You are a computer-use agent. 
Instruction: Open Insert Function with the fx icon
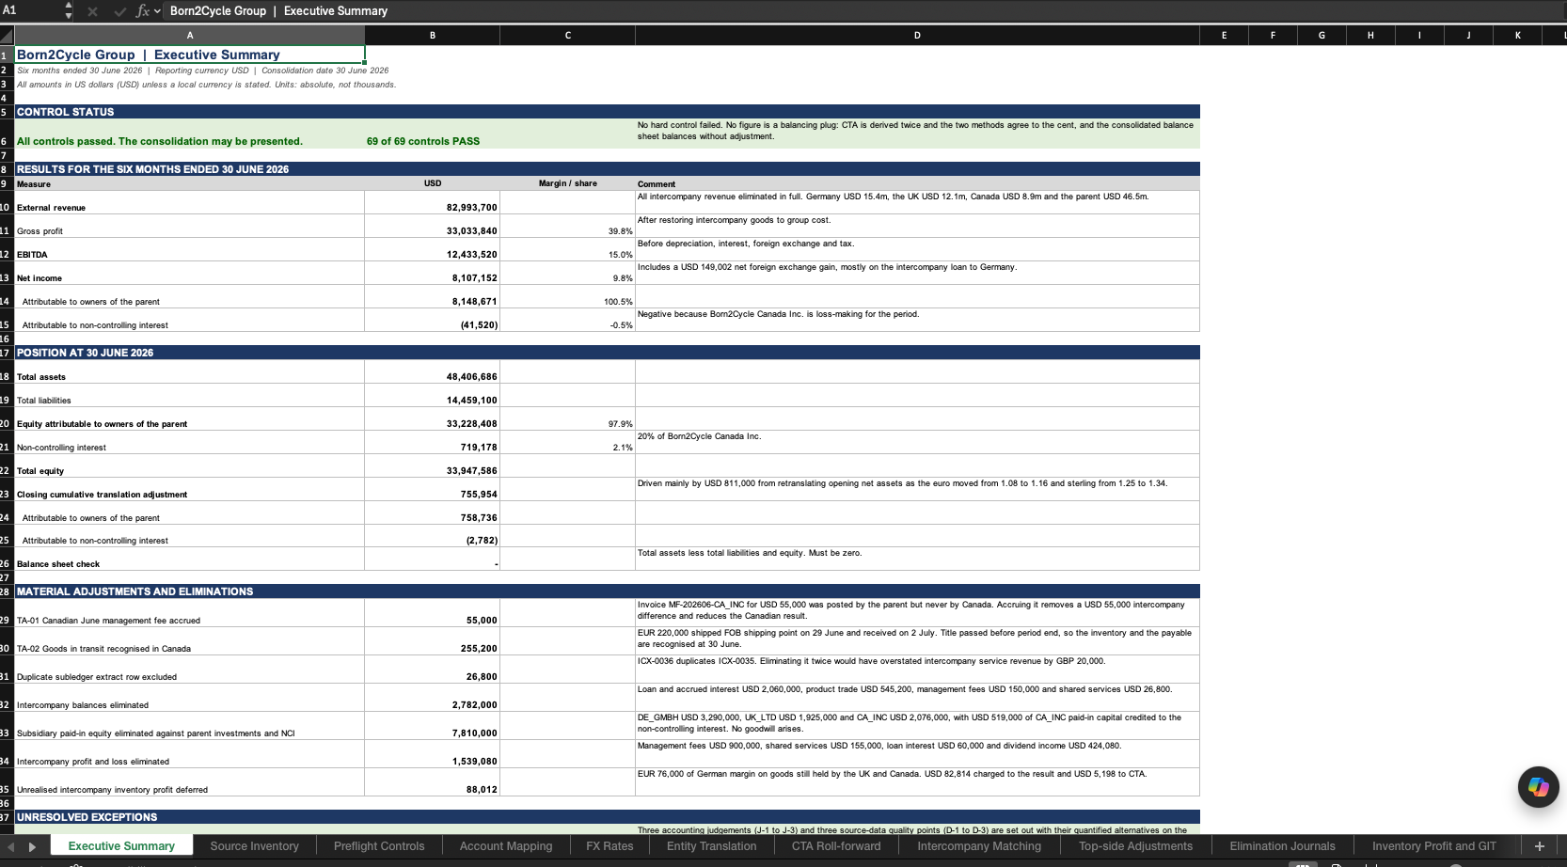pos(143,11)
